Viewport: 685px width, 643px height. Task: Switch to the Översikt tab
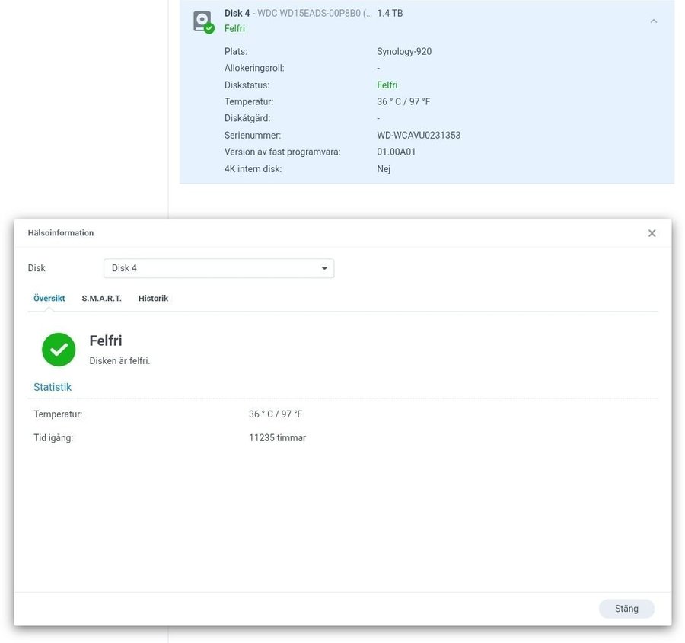pyautogui.click(x=49, y=299)
